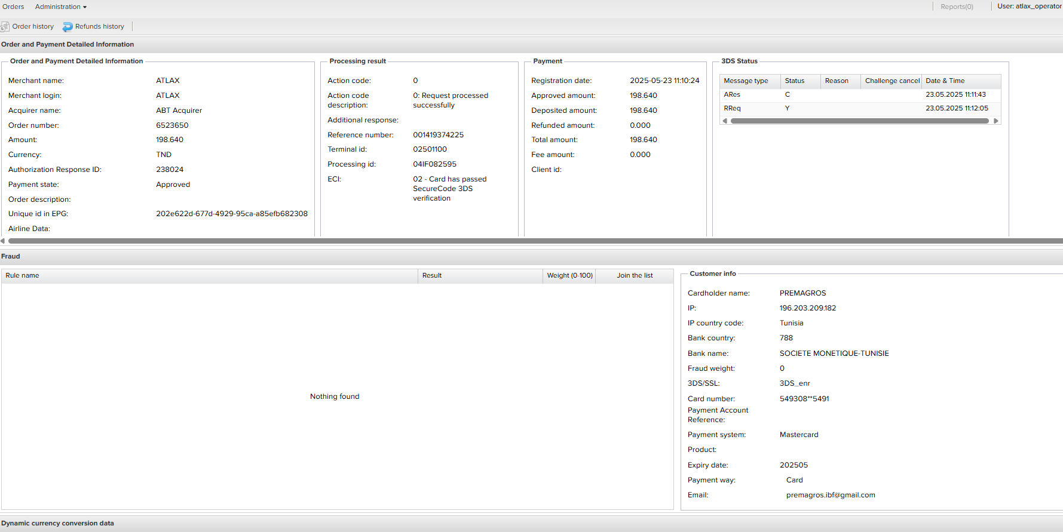Click left arrow of main horizontal scrollbar

3,241
